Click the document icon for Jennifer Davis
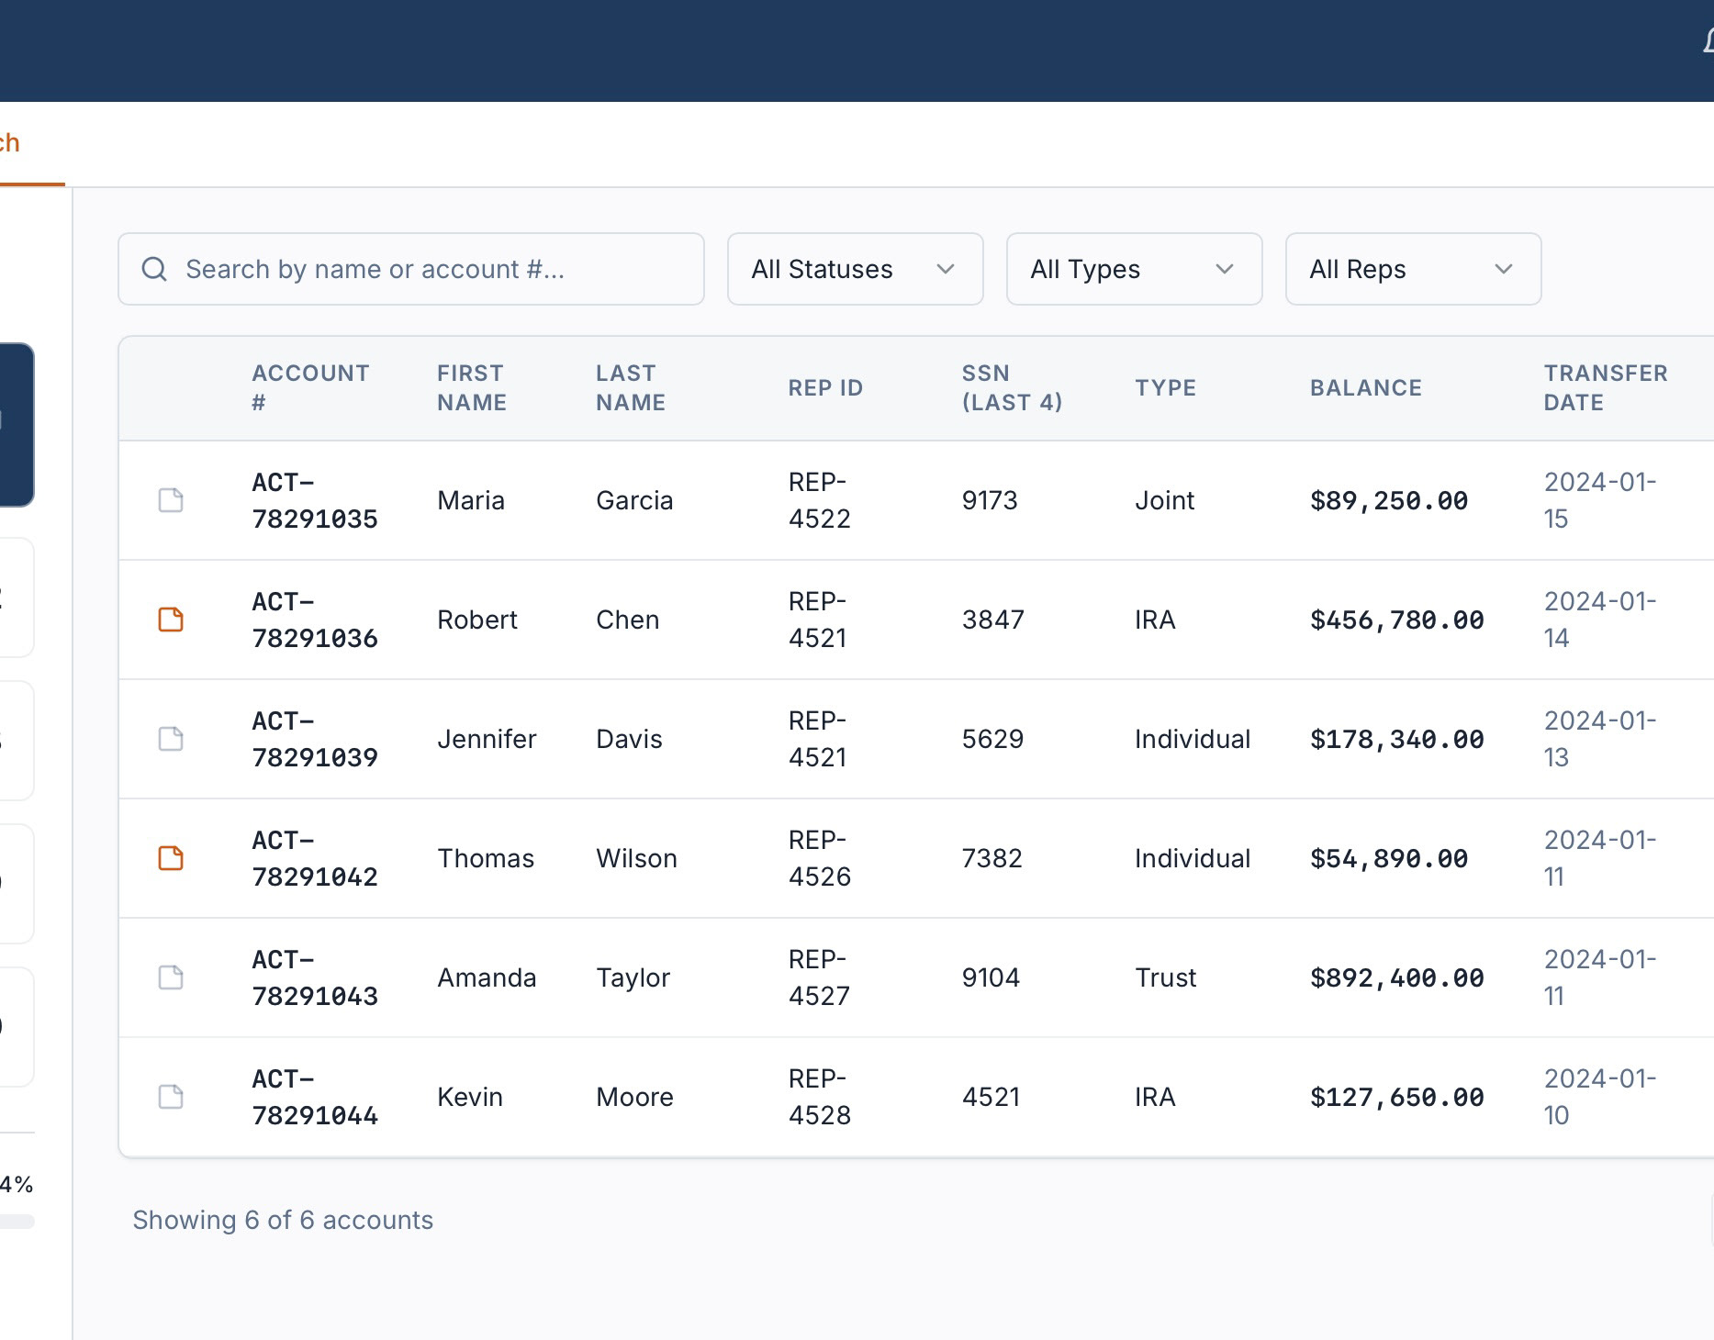 [171, 739]
